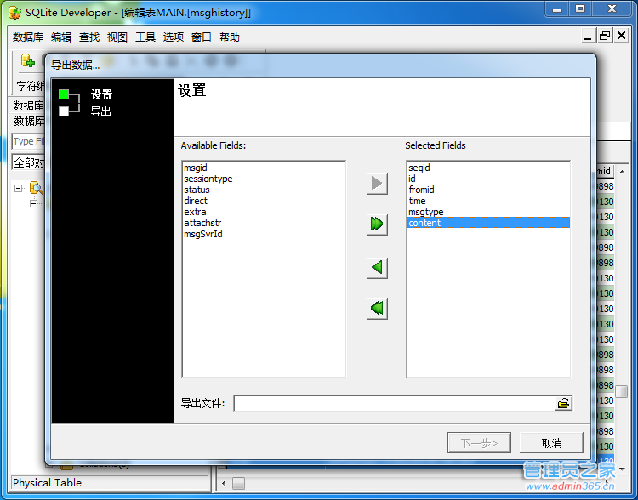Click the 下一步> button

[x=479, y=443]
